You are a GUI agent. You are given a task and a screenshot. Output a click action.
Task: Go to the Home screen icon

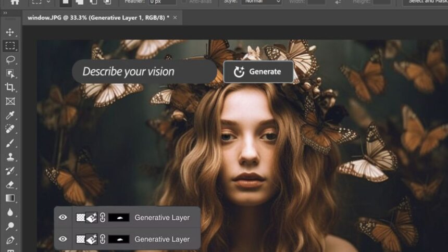coord(15,2)
